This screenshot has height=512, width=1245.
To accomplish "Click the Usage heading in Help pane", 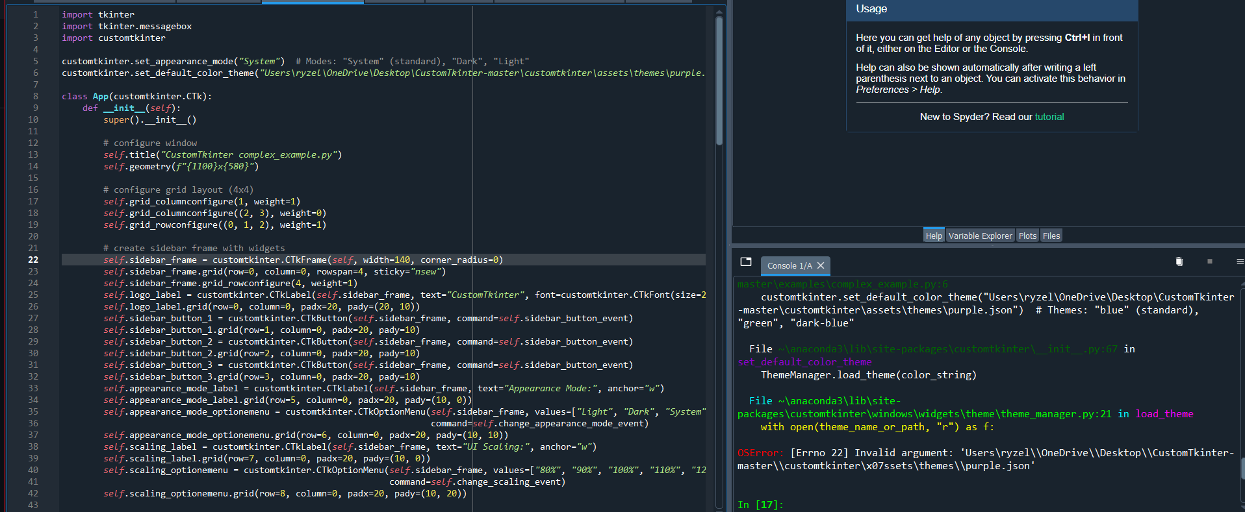I will click(871, 9).
